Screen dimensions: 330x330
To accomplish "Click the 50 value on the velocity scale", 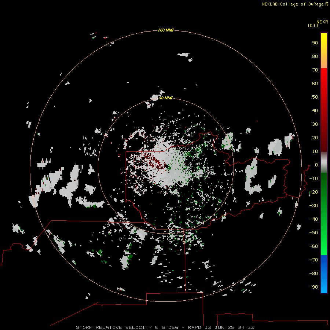I will point(315,97).
